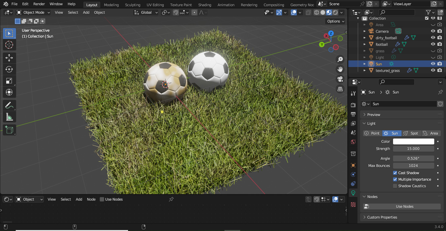
Task: Activate the Rotate tool
Action: click(9, 69)
